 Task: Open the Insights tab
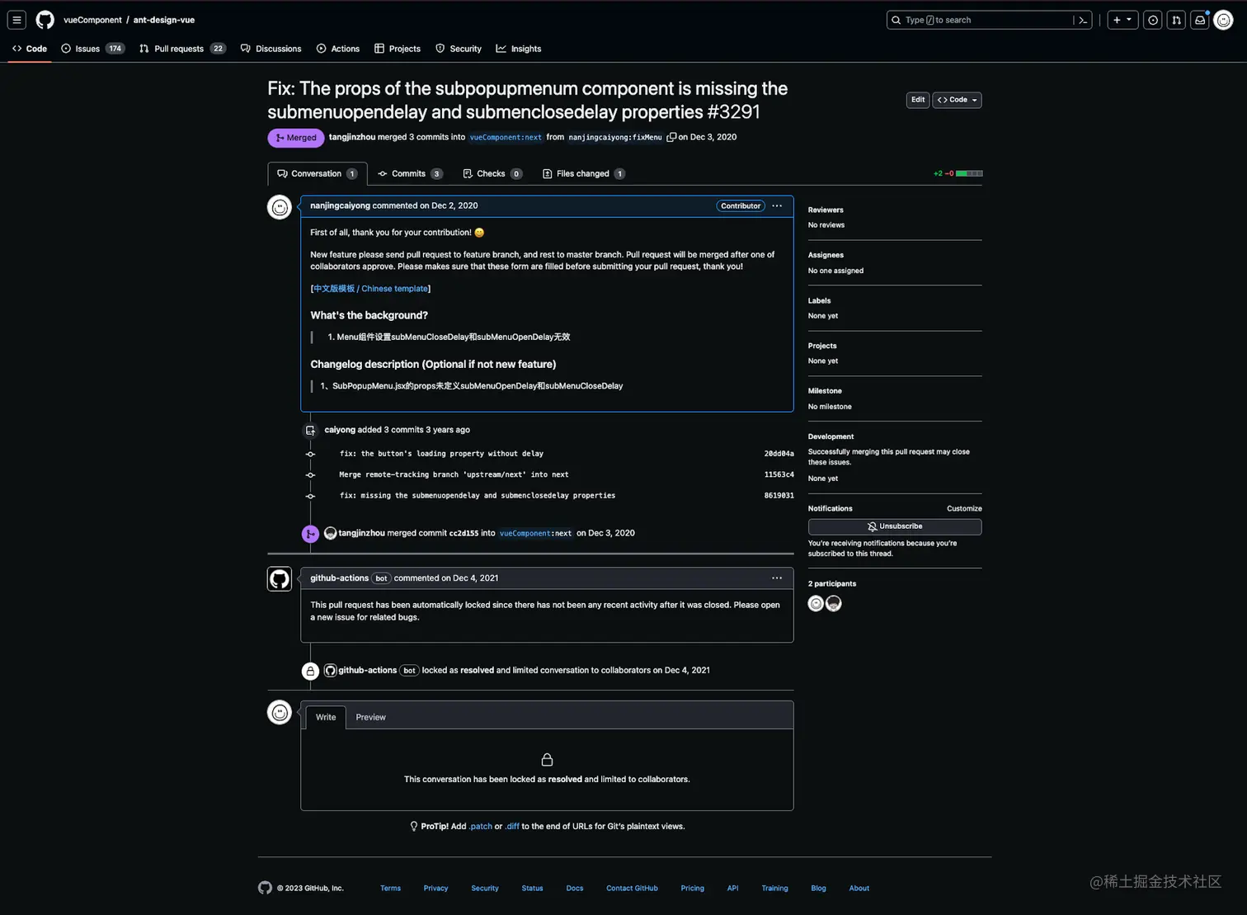[519, 49]
